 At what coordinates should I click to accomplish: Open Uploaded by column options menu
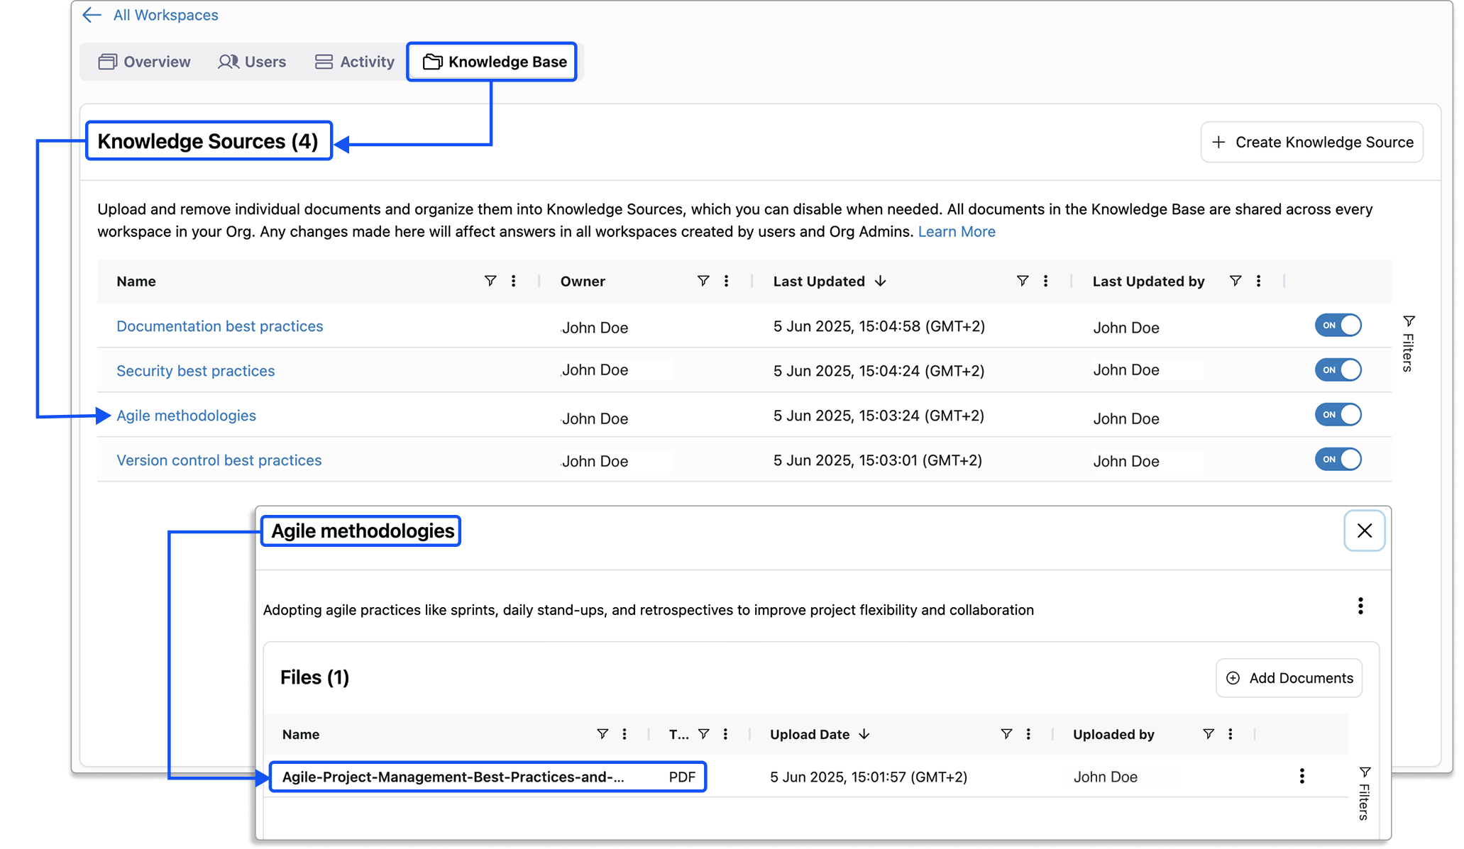pyautogui.click(x=1230, y=734)
